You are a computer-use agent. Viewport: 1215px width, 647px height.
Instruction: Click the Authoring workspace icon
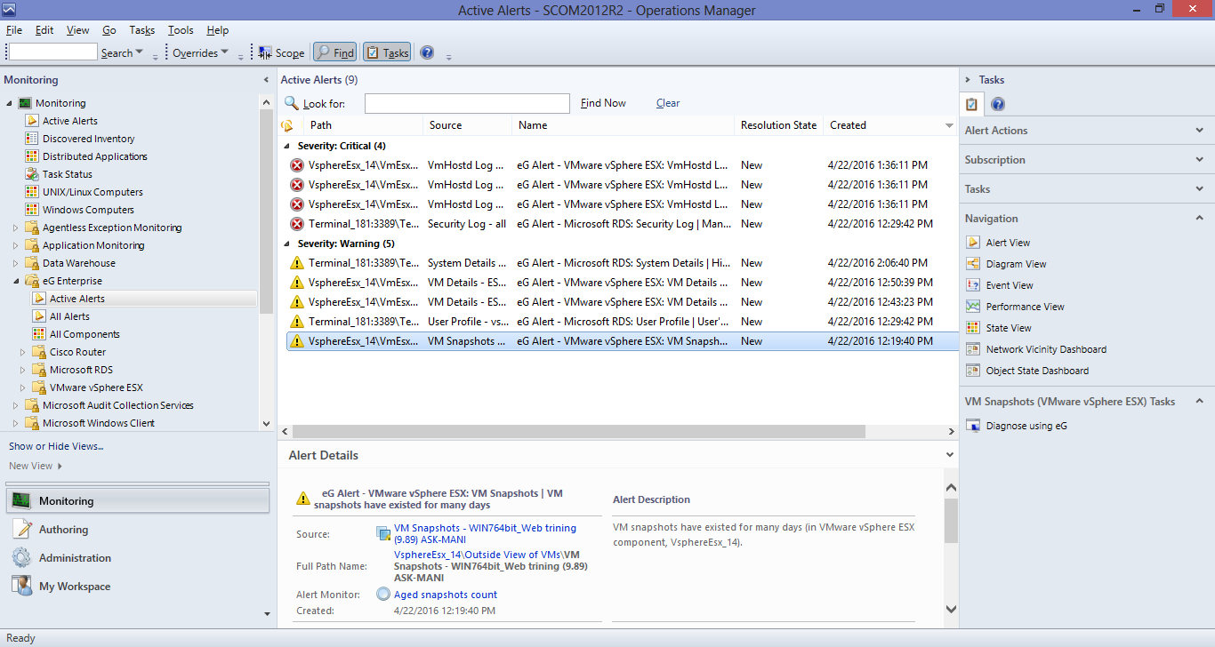[x=21, y=530]
